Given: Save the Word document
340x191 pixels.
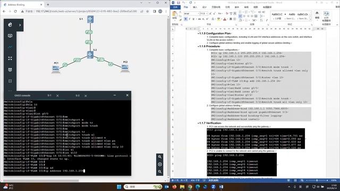Looking at the screenshot, I should (178, 2).
